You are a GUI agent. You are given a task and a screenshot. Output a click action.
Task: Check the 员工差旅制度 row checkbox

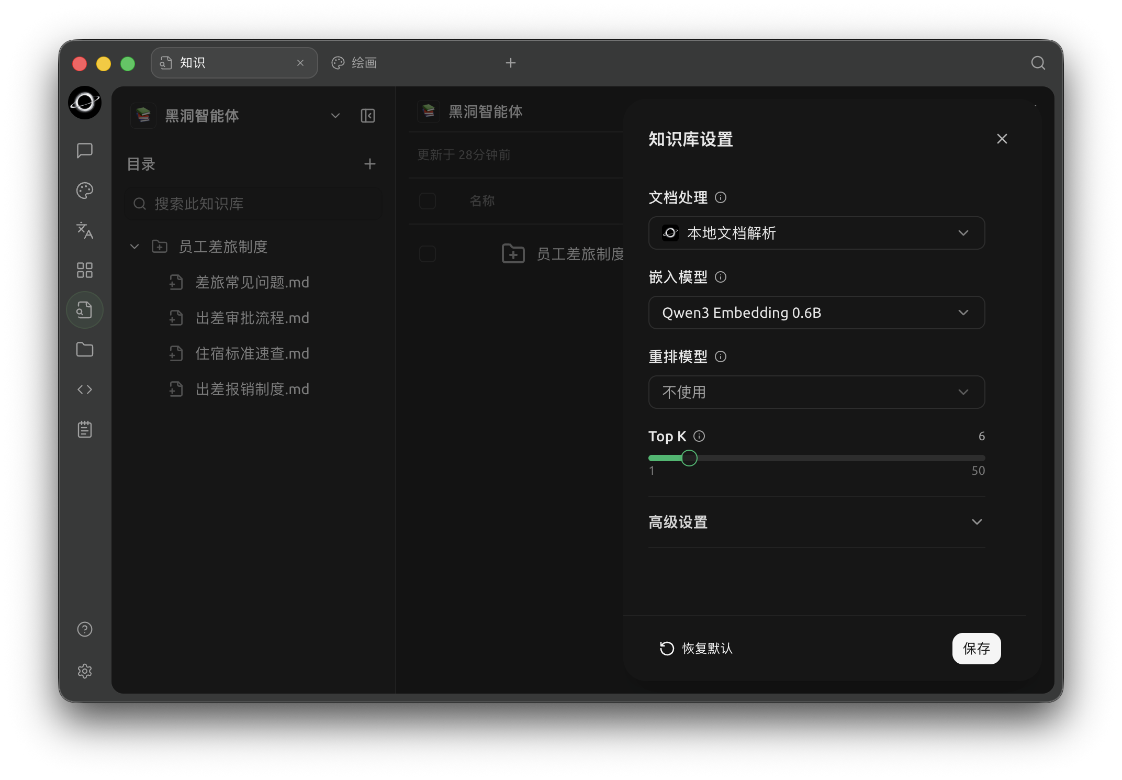(428, 254)
